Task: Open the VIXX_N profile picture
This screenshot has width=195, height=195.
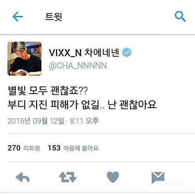Action: coord(24,58)
